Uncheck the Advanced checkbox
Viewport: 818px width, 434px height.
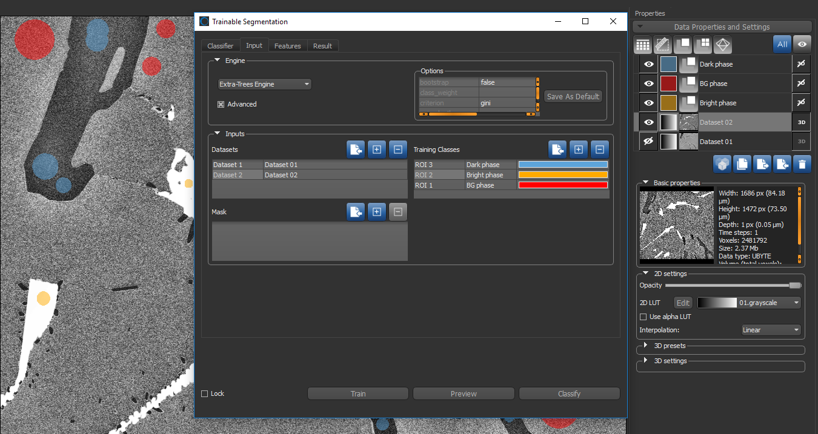(221, 104)
